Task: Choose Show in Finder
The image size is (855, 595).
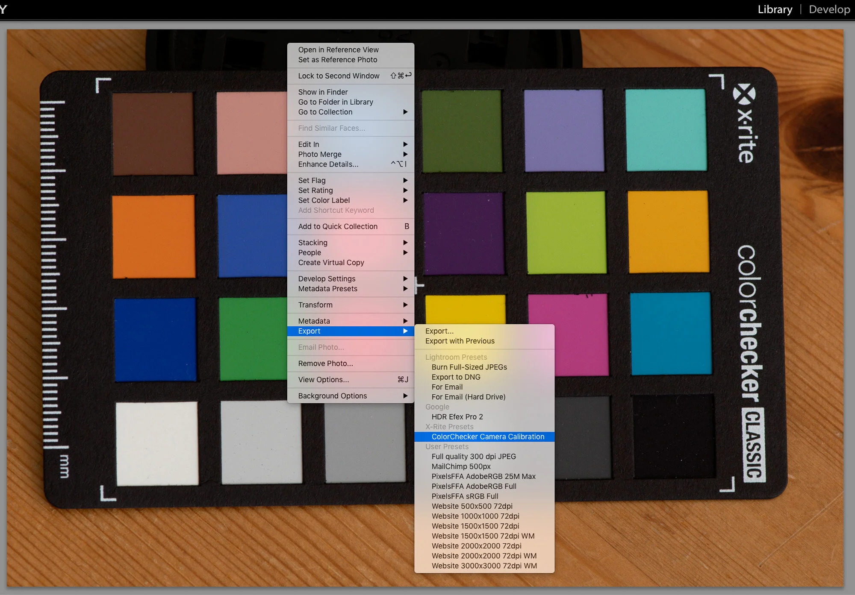Action: [351, 92]
